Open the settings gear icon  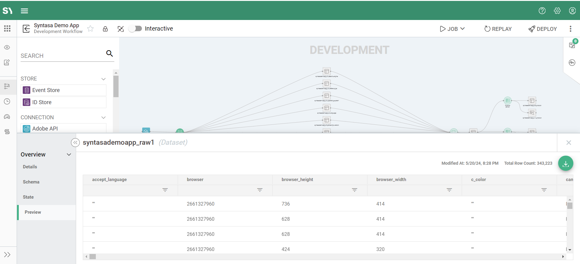[557, 11]
